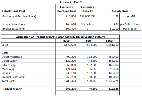
Task: Select the 'per MH' unit cell
Action: (x=130, y=15)
